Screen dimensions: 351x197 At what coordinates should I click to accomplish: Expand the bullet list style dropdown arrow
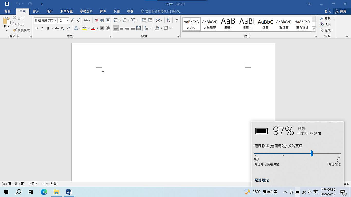click(x=120, y=20)
